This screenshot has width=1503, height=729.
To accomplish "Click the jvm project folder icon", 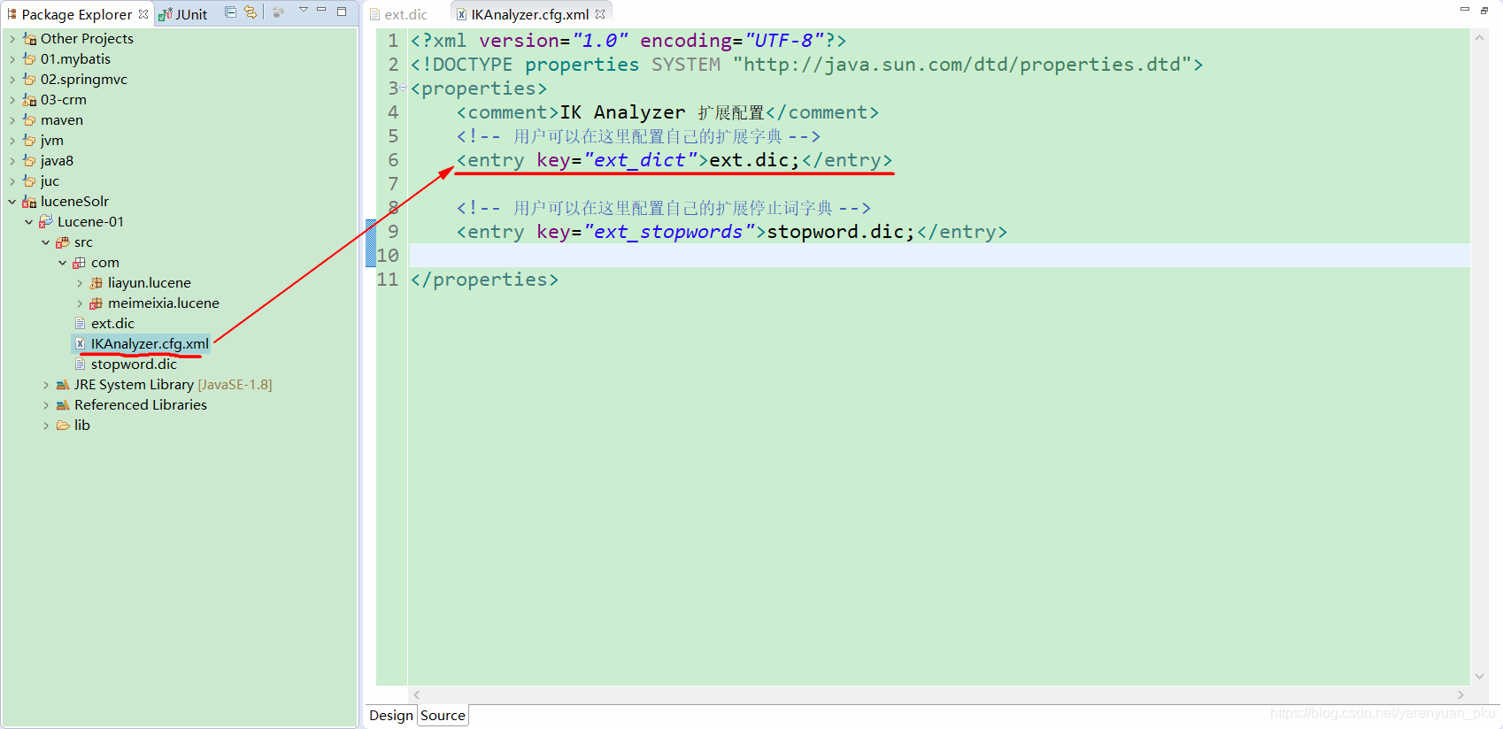I will point(29,141).
